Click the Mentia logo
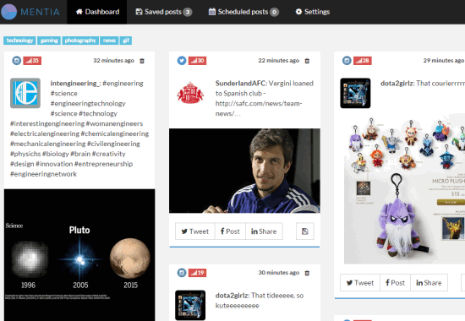Viewport: 465px width, 321px height. pyautogui.click(x=30, y=12)
